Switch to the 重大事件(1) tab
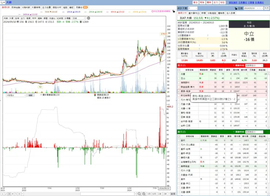 point(194,13)
